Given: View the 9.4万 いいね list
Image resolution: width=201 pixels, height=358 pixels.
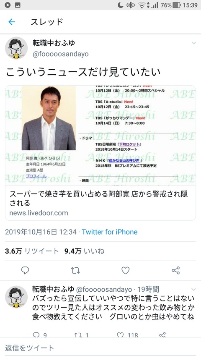Looking at the screenshot, I should click(84, 251).
